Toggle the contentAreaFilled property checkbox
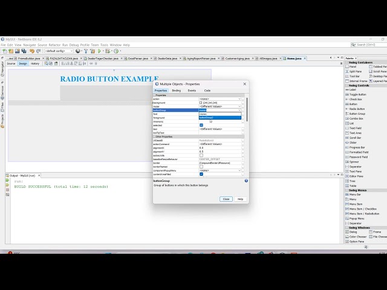 [201, 174]
